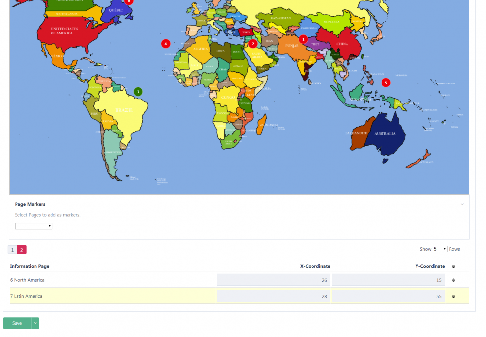486x337 pixels.
Task: Select pagination page 2
Action: [x=22, y=250]
